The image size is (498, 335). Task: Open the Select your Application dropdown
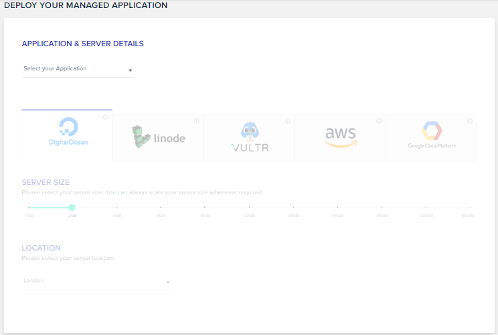click(x=78, y=69)
